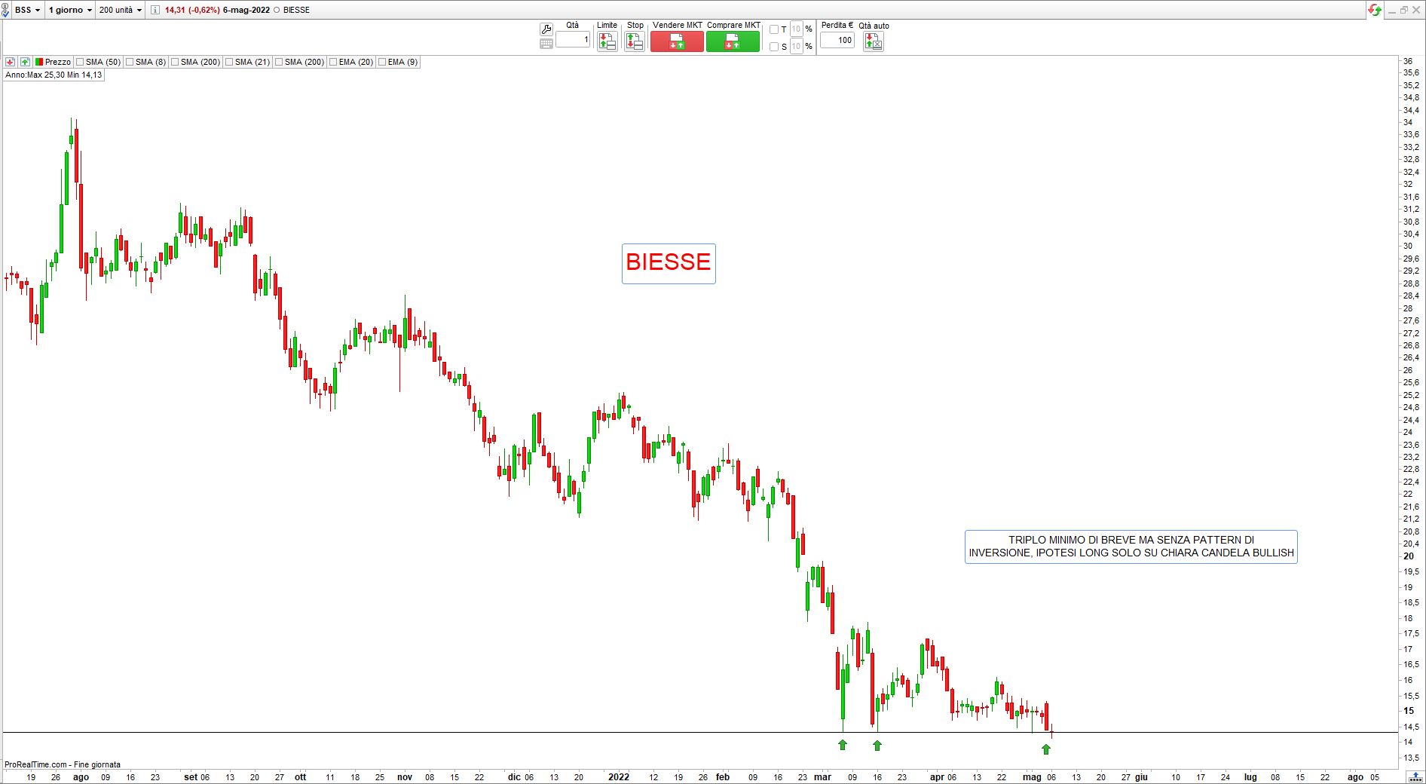1426x784 pixels.
Task: Click the 'nov' month label on time axis
Action: 405,777
